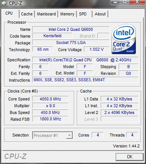
Task: Click the Instructions field listing MMX, SSE
Action: click(x=85, y=80)
